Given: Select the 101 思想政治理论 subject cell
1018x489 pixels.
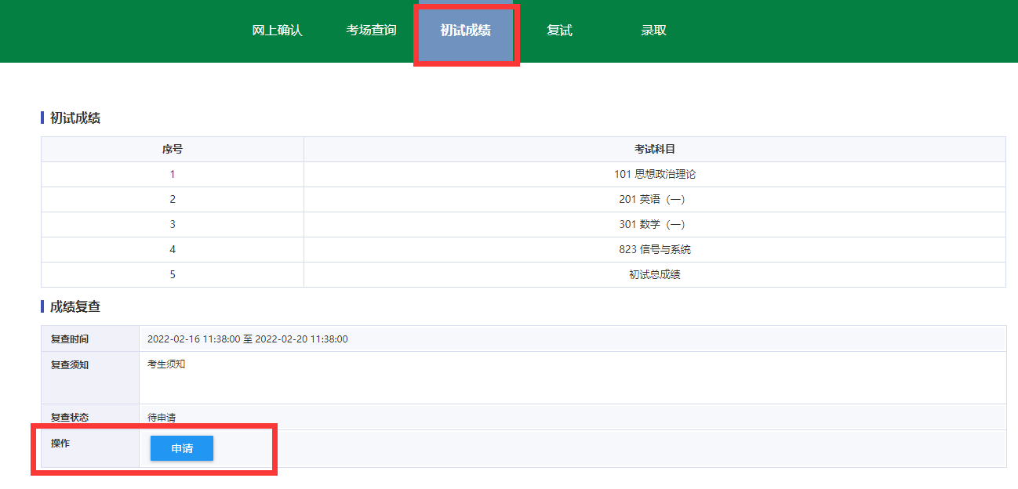Looking at the screenshot, I should click(655, 174).
